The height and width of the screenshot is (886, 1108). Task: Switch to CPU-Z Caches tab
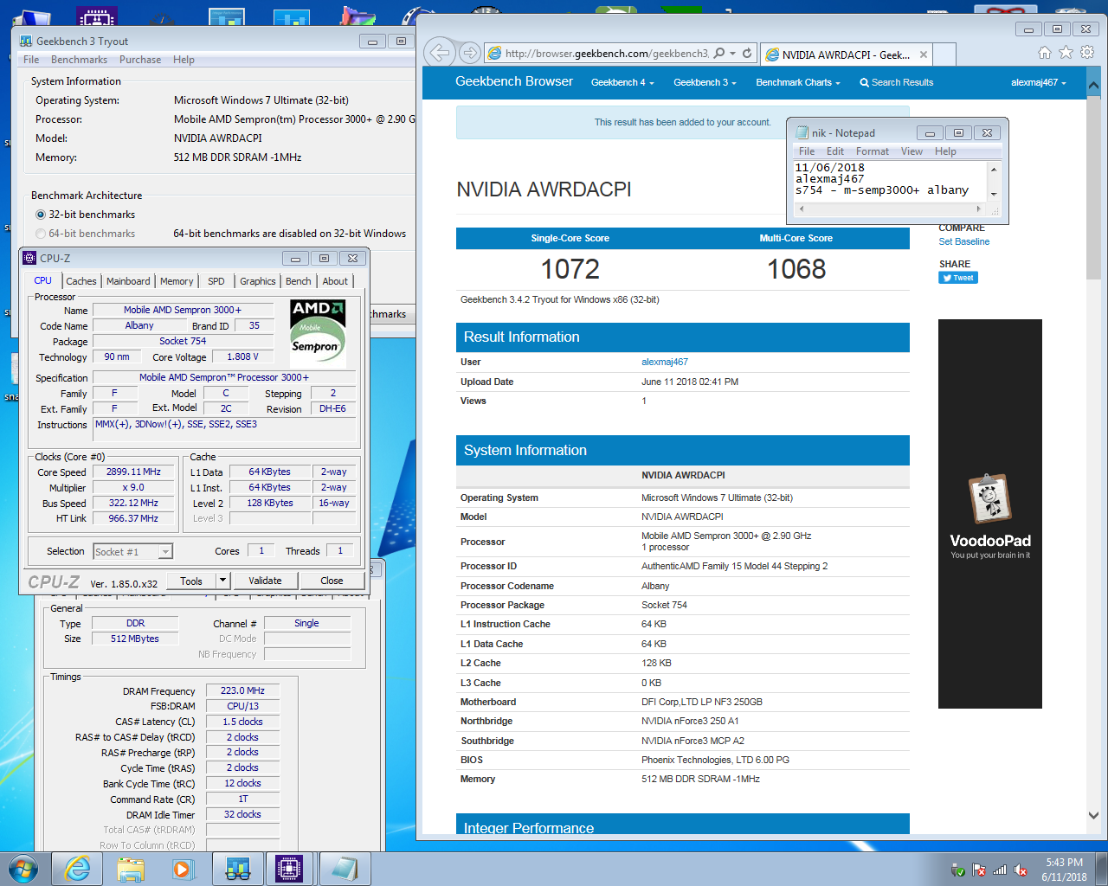(x=81, y=281)
